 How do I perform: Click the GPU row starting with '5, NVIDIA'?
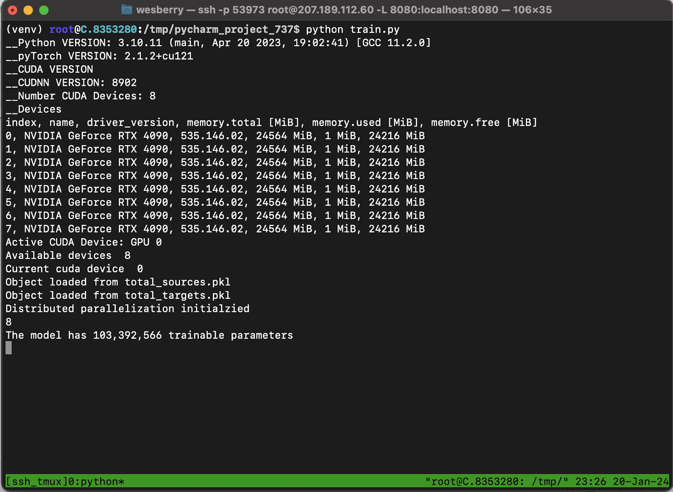[x=215, y=203]
